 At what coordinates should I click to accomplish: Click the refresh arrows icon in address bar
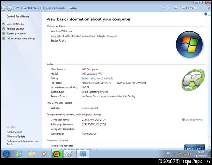(168, 8)
